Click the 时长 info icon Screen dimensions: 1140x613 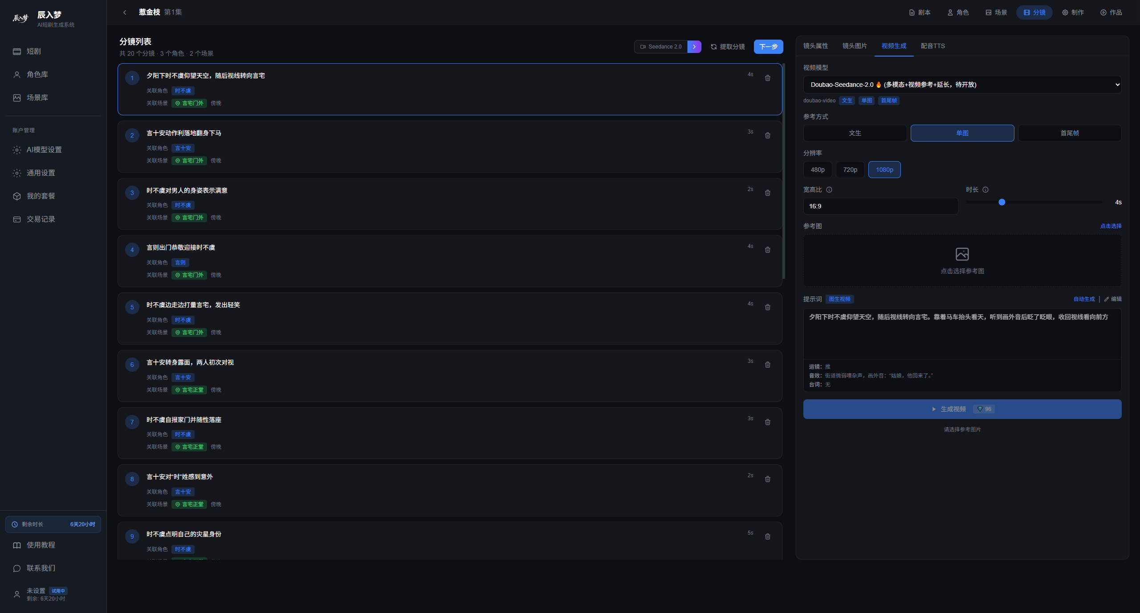point(985,190)
